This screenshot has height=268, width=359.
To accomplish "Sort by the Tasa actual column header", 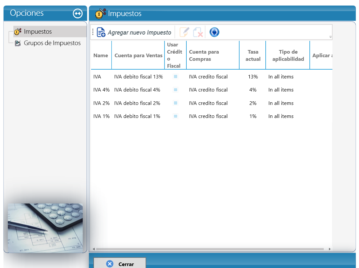I will pyautogui.click(x=253, y=55).
